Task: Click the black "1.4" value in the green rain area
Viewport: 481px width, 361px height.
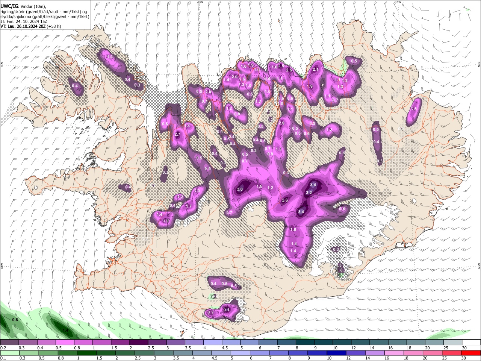Action: tap(65, 330)
